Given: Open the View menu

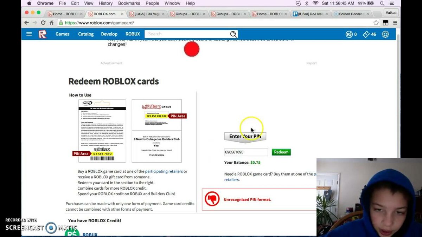Looking at the screenshot, I should [x=89, y=3].
